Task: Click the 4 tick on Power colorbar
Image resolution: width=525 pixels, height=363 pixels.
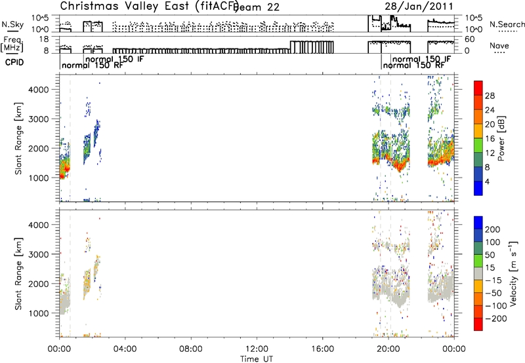Action: (x=488, y=181)
